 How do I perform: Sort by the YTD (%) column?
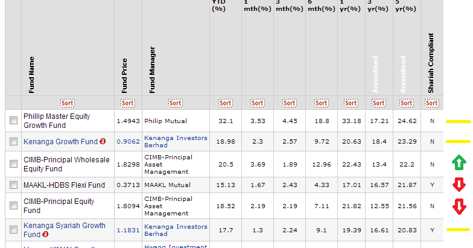[226, 103]
